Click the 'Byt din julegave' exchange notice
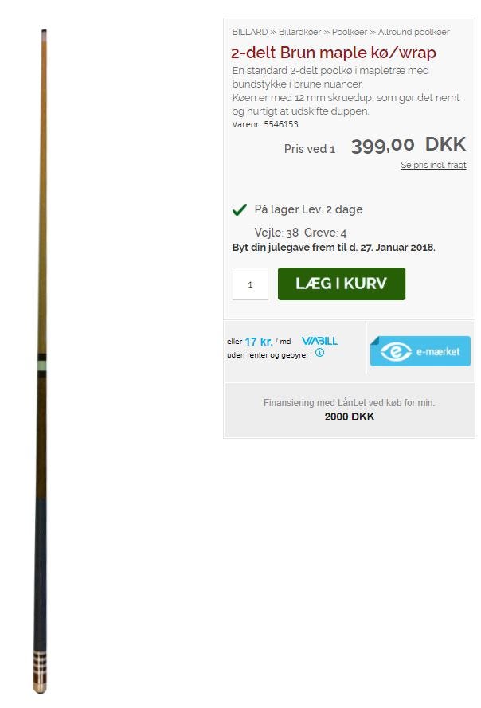The width and height of the screenshot is (481, 708). click(x=334, y=248)
